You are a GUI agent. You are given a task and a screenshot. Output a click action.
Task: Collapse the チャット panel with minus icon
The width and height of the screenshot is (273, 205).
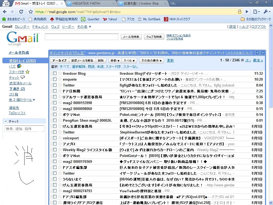click(6, 121)
